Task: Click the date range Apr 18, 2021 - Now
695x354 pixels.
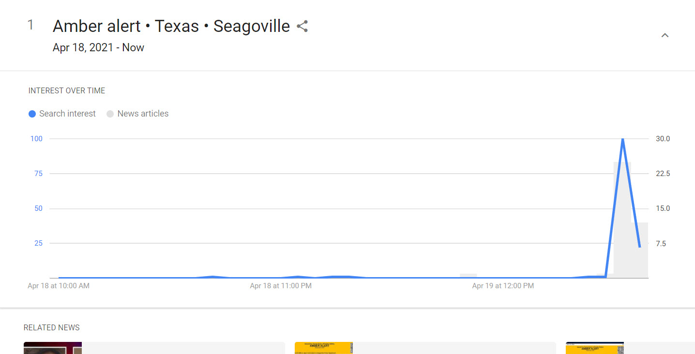Action: point(98,47)
